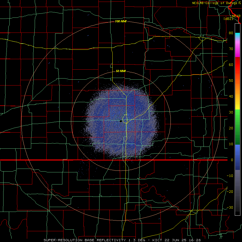This screenshot has height=242, width=242.
Task: Click the -10 value on the dBZ scale
Action: (230, 176)
